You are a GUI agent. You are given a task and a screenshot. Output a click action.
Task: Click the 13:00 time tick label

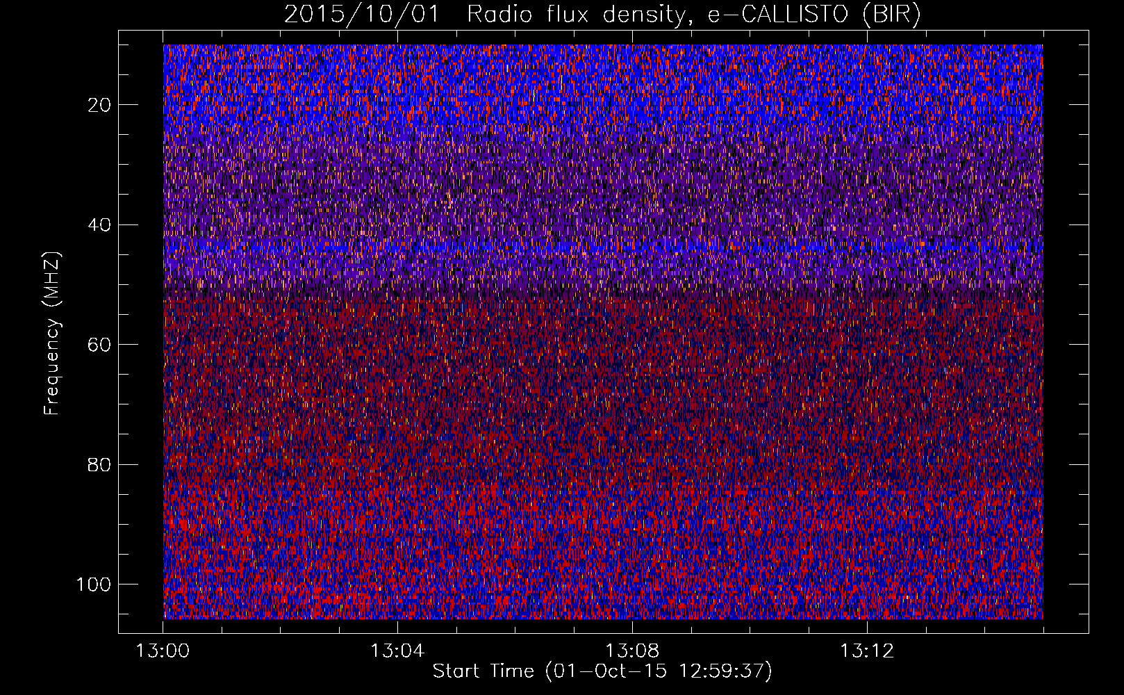point(163,651)
